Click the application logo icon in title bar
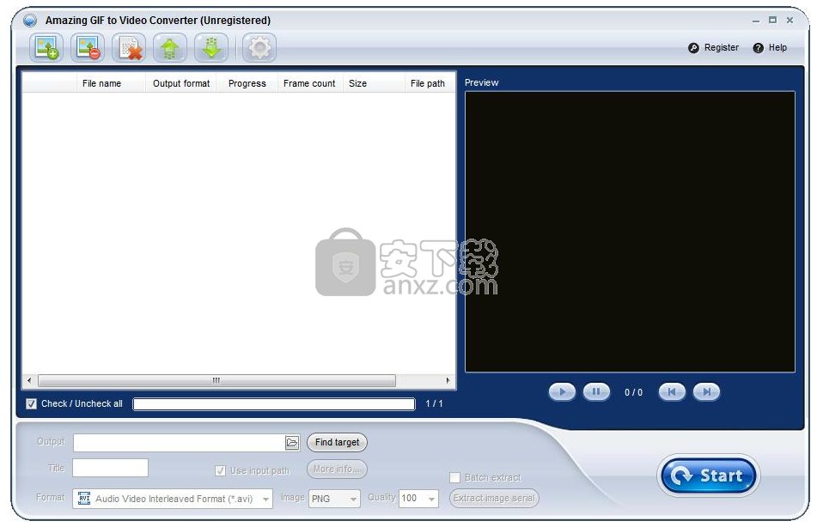Viewport: 817px width, 527px height. [30, 21]
